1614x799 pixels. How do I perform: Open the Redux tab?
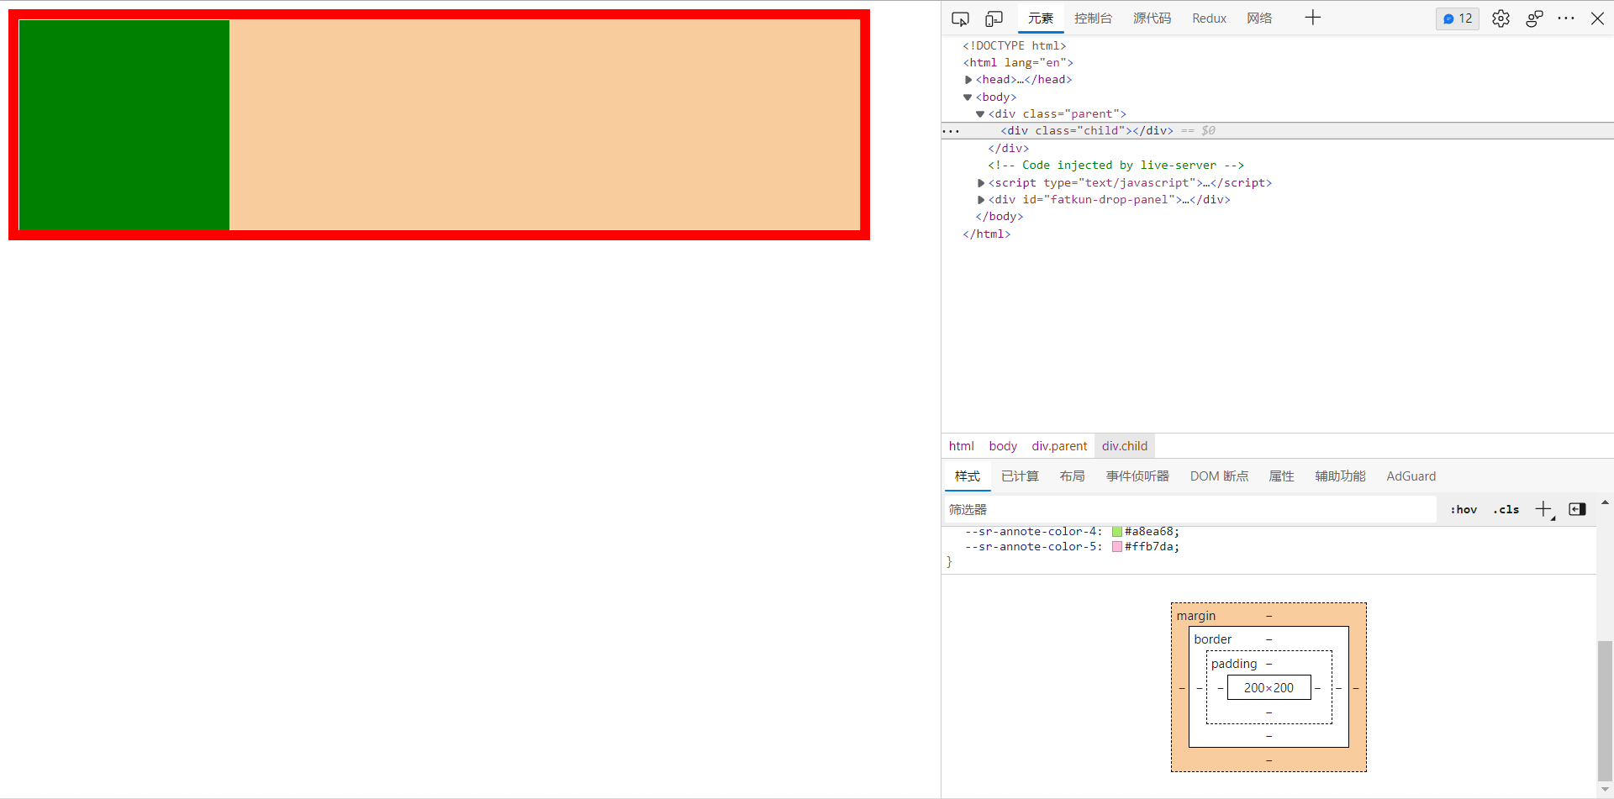click(x=1209, y=18)
